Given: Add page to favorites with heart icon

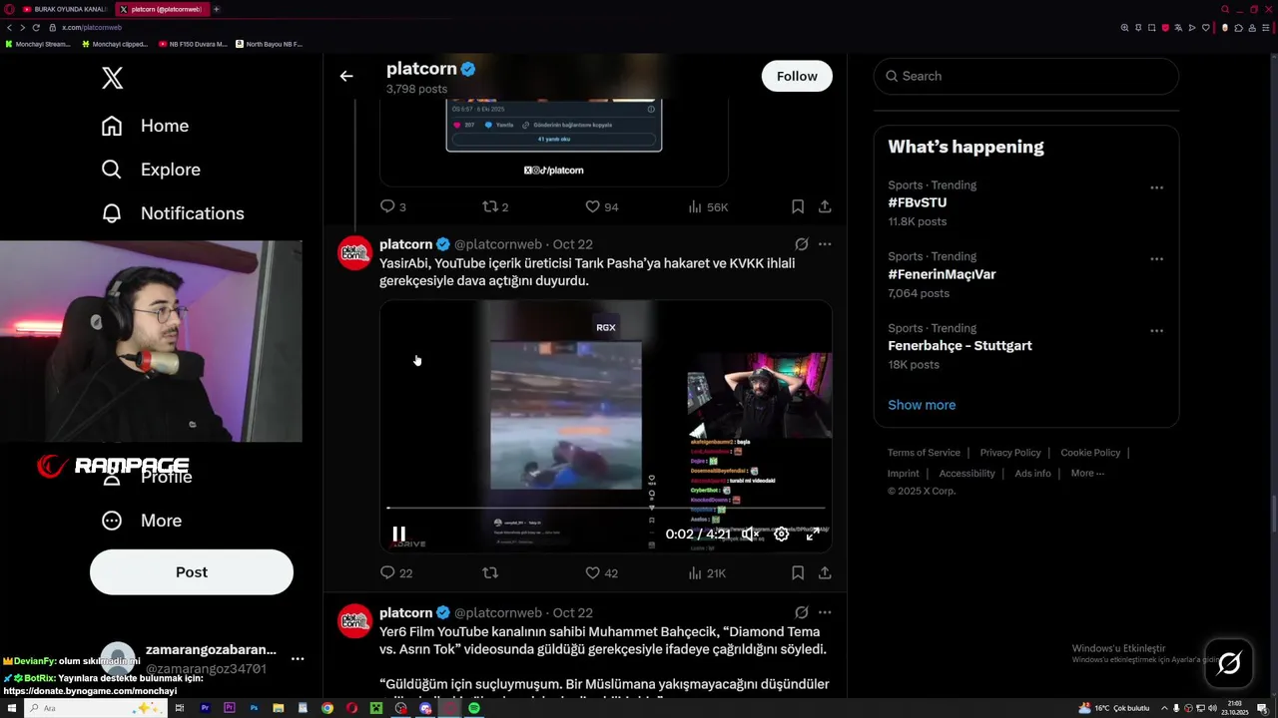Looking at the screenshot, I should pyautogui.click(x=1206, y=28).
